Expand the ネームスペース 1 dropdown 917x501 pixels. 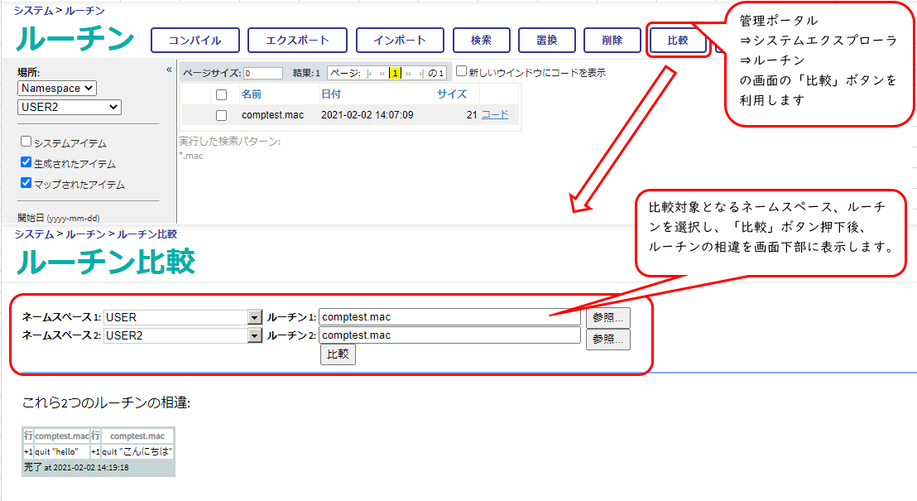pyautogui.click(x=255, y=317)
